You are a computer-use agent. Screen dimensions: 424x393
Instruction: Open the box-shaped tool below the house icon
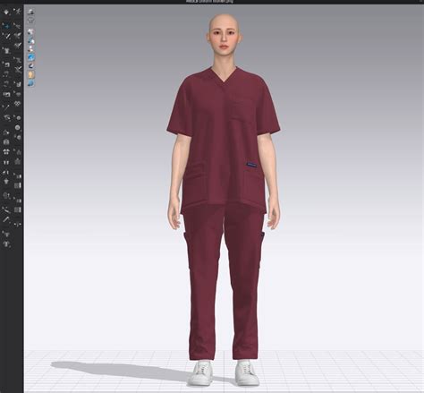click(x=6, y=142)
